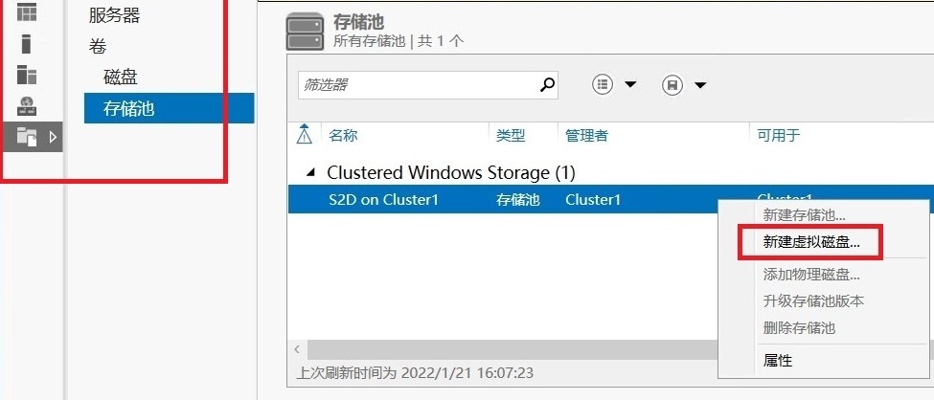Choose 属性 from the context menu

point(777,360)
